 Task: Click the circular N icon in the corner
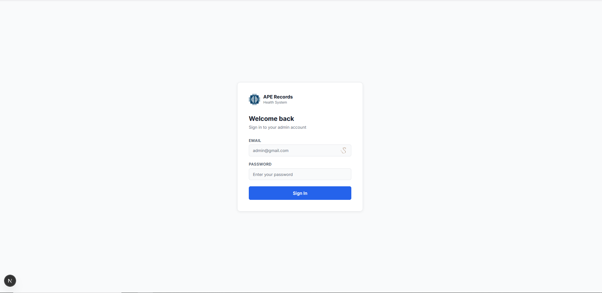pos(10,281)
